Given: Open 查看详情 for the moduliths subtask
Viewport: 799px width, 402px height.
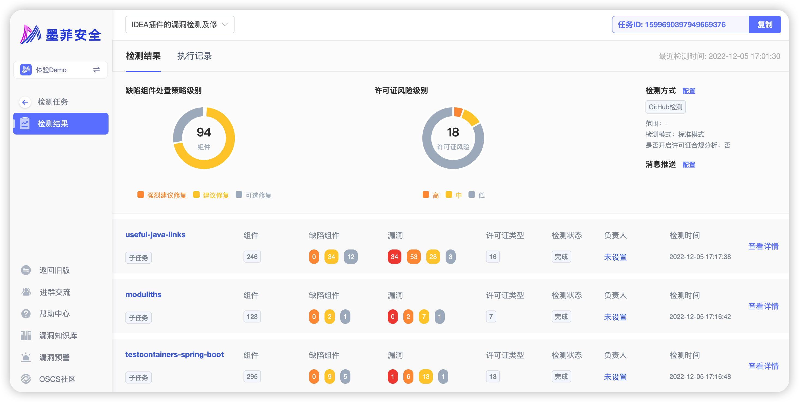Looking at the screenshot, I should coord(763,306).
